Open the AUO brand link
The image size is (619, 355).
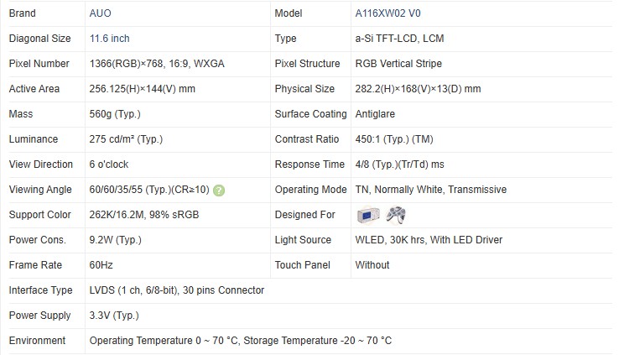pos(99,13)
